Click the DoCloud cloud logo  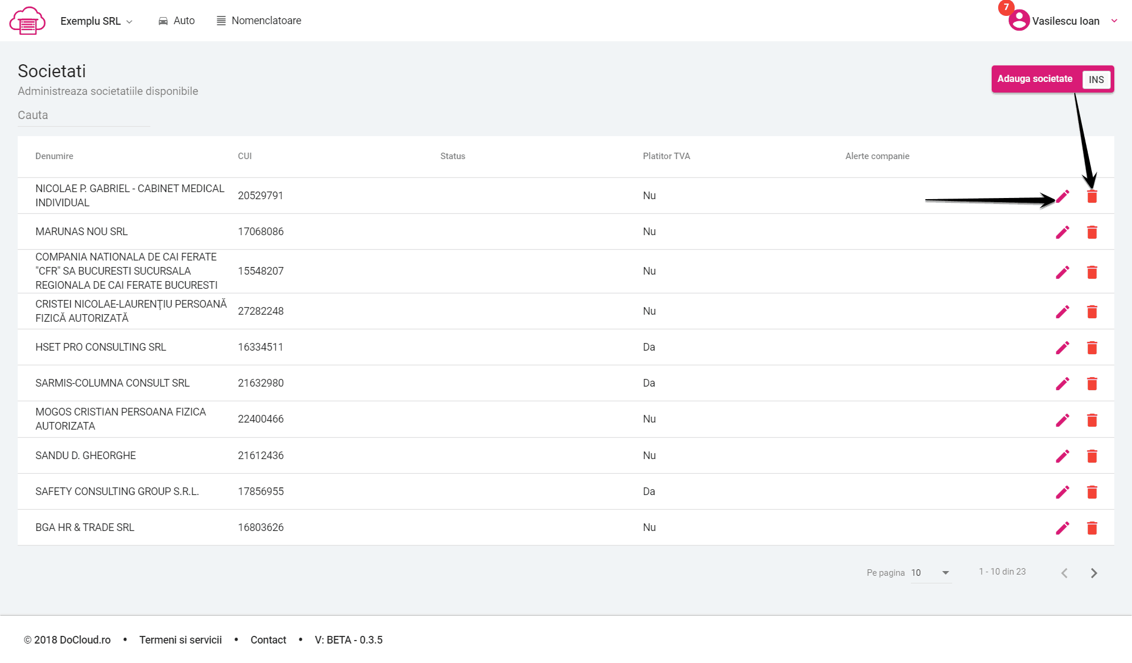click(x=27, y=21)
